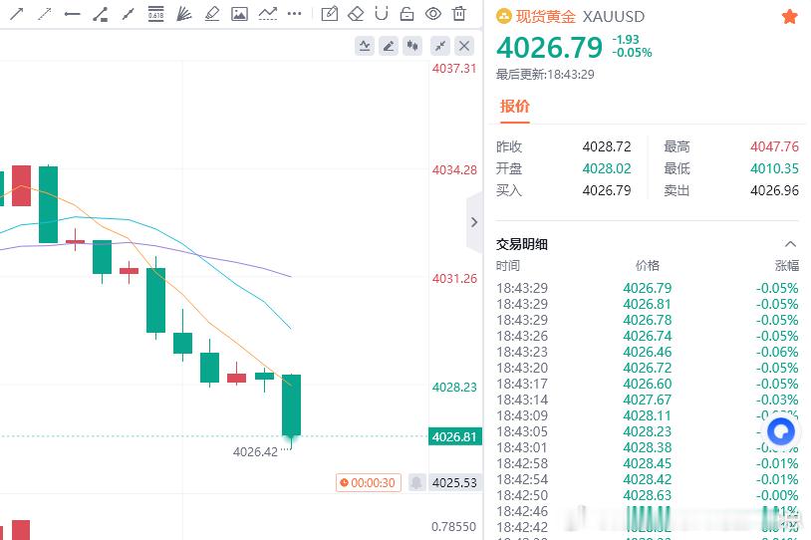Screen dimensions: 811x540
Task: Toggle drawings visibility eye icon
Action: pyautogui.click(x=433, y=14)
